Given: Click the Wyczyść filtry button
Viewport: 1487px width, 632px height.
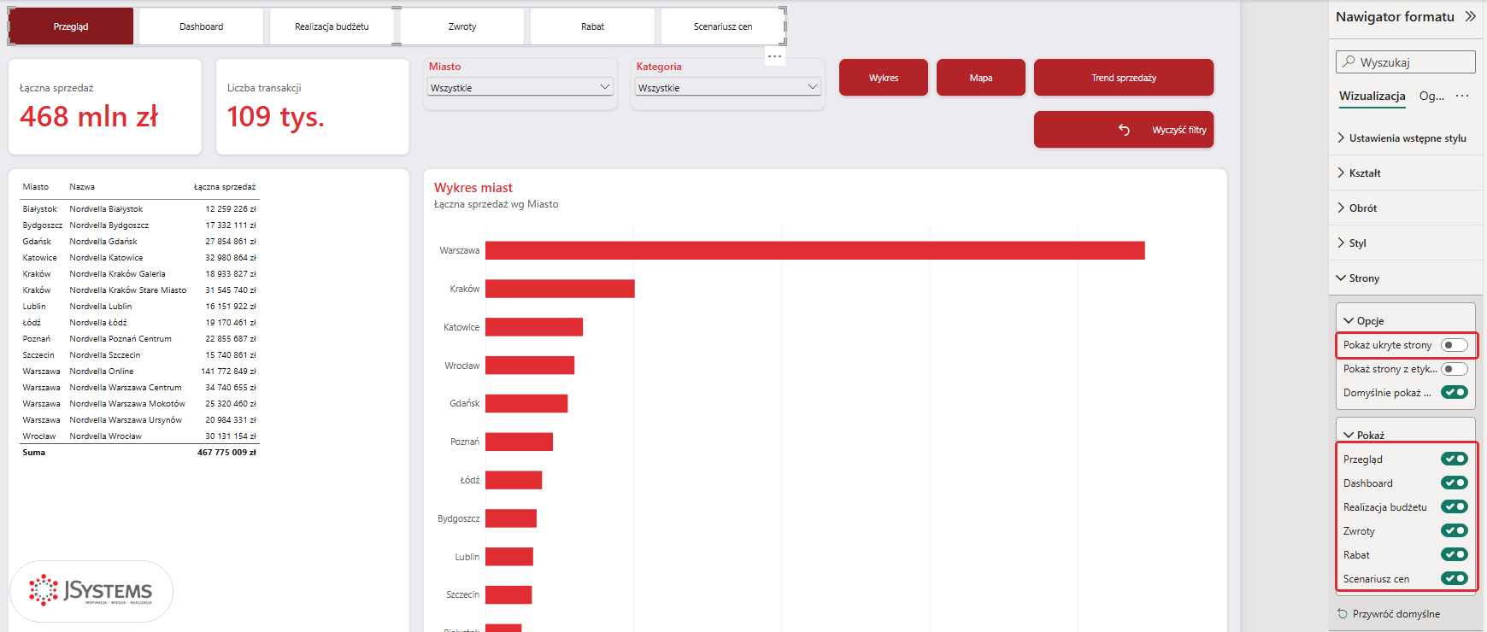Looking at the screenshot, I should point(1124,130).
